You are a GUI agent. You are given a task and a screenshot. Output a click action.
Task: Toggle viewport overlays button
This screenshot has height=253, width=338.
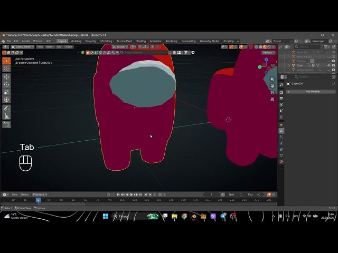tap(241, 47)
